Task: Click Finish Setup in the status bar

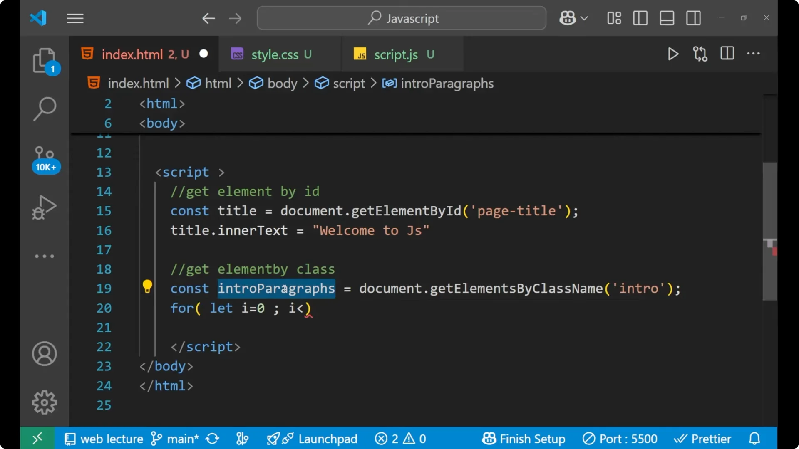Action: tap(524, 438)
